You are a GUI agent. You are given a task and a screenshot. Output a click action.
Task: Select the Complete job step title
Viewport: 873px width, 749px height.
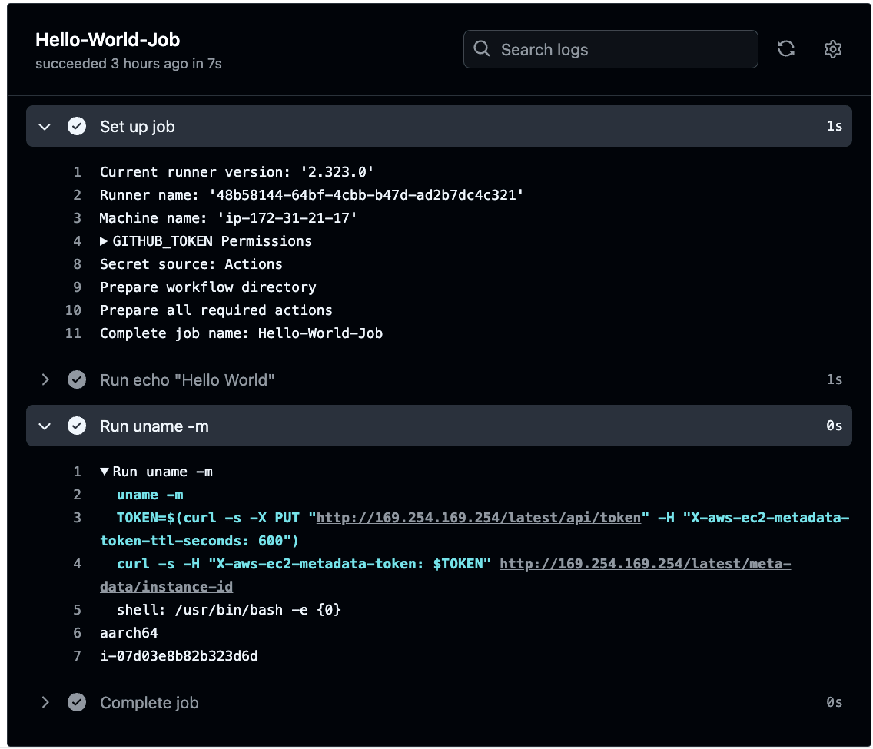[149, 703]
